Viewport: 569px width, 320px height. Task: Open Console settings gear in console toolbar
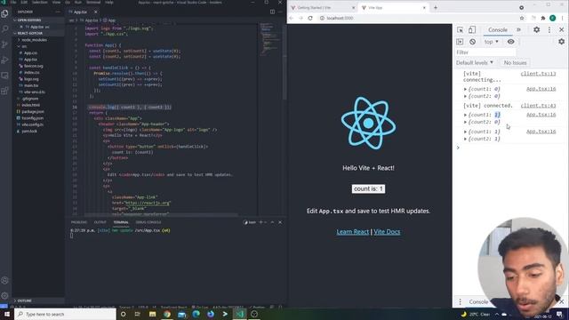coord(561,42)
